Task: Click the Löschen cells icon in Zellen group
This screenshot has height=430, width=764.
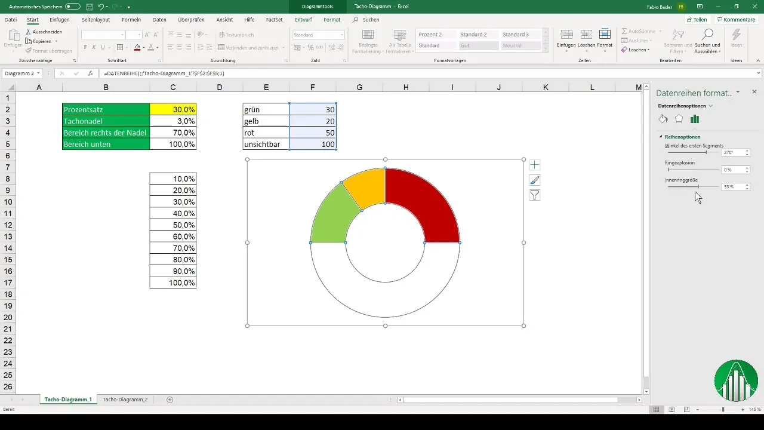Action: [586, 34]
